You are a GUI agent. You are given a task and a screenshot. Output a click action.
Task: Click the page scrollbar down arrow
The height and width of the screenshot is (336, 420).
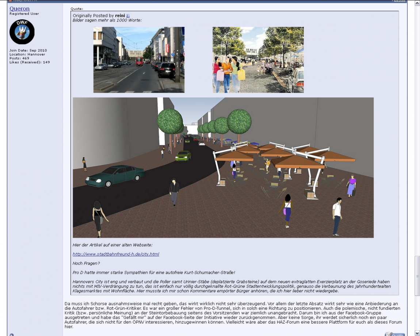click(x=417, y=333)
